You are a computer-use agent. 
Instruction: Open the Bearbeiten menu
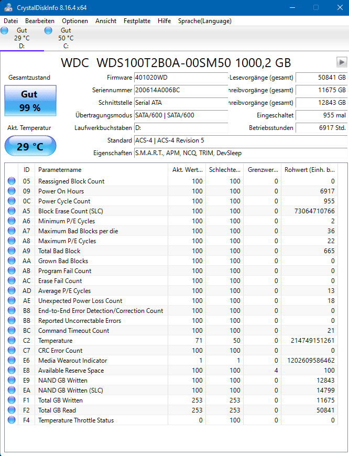coord(40,21)
